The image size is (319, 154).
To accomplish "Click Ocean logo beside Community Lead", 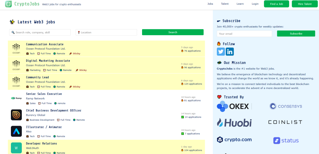I will point(16,82).
